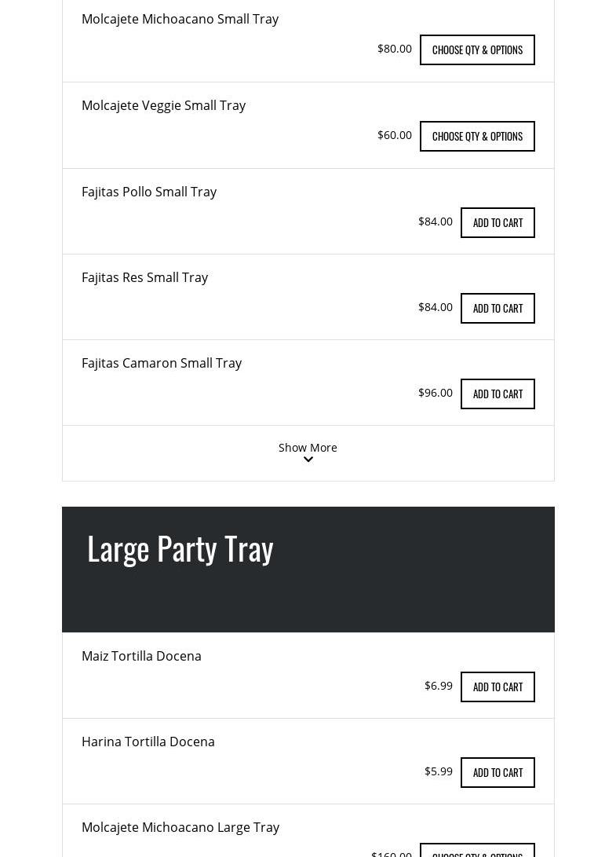Click the Large Party Tray heading
Viewport: 616px width, 857px height.
180,548
